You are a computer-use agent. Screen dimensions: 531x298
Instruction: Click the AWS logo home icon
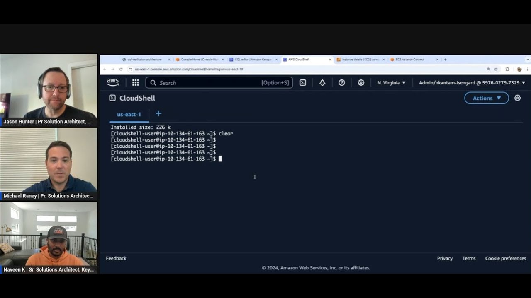[x=113, y=82]
